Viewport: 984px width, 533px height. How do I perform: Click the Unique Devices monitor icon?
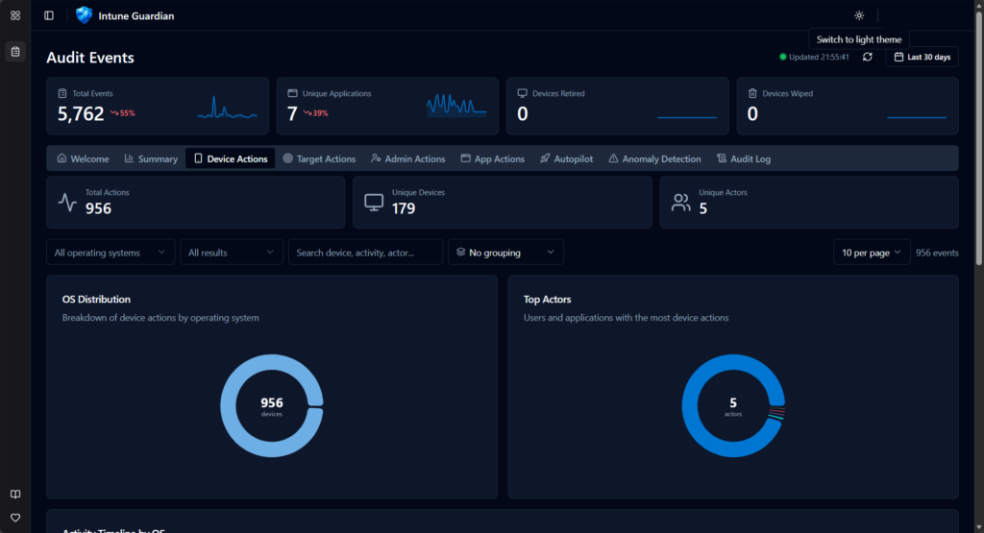[x=374, y=202]
